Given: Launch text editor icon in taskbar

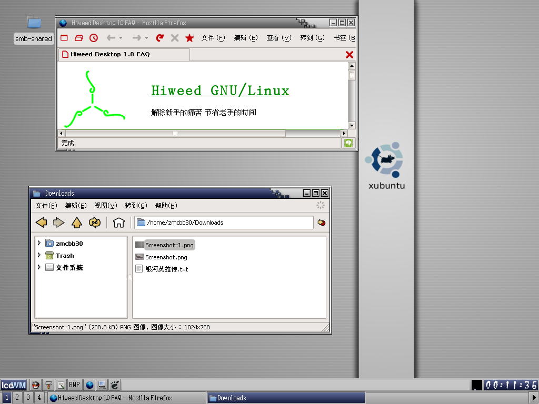Looking at the screenshot, I should 61,385.
